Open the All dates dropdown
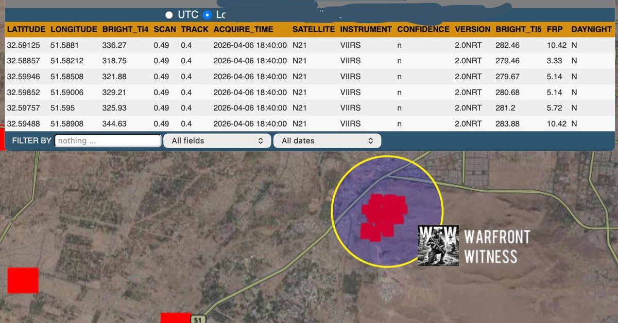618x323 pixels. [x=327, y=140]
